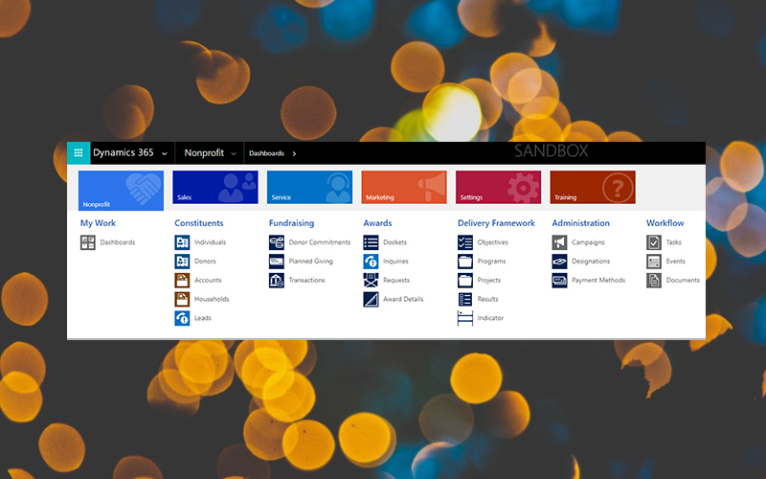The height and width of the screenshot is (479, 766).
Task: Open the Events text link
Action: [676, 262]
